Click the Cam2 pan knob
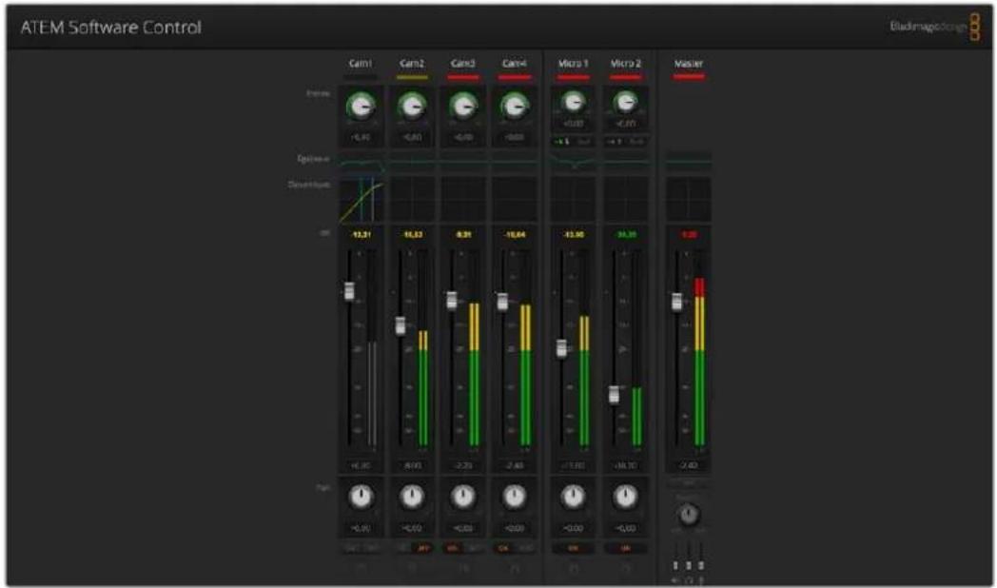 click(412, 497)
